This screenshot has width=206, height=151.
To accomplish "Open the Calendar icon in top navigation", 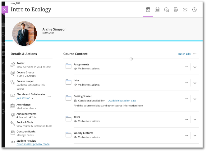I will click(157, 10).
